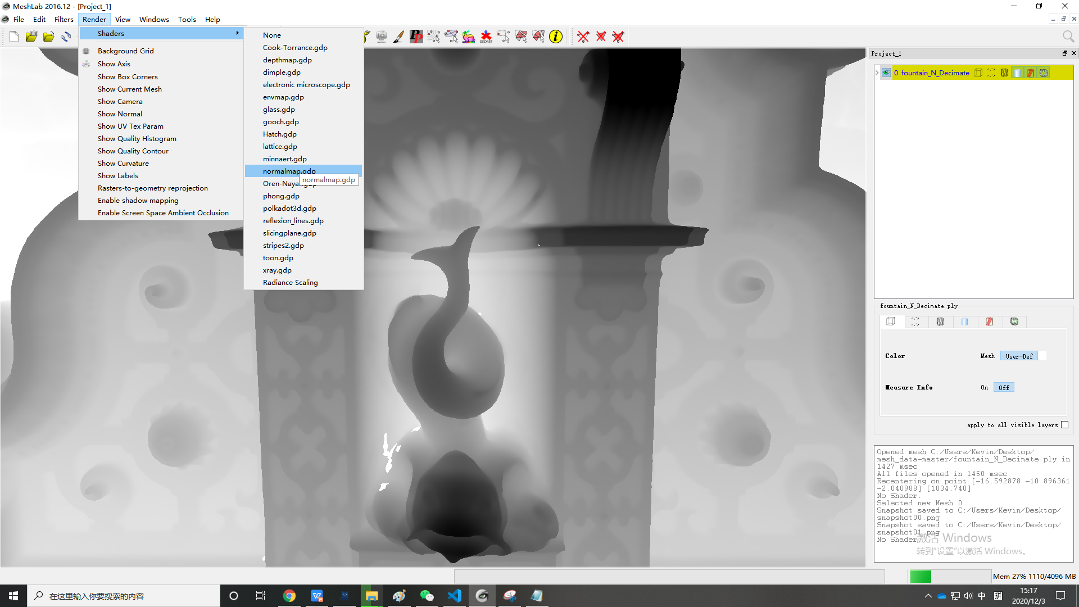Set Measure Info to On
Image resolution: width=1079 pixels, height=607 pixels.
pos(984,387)
